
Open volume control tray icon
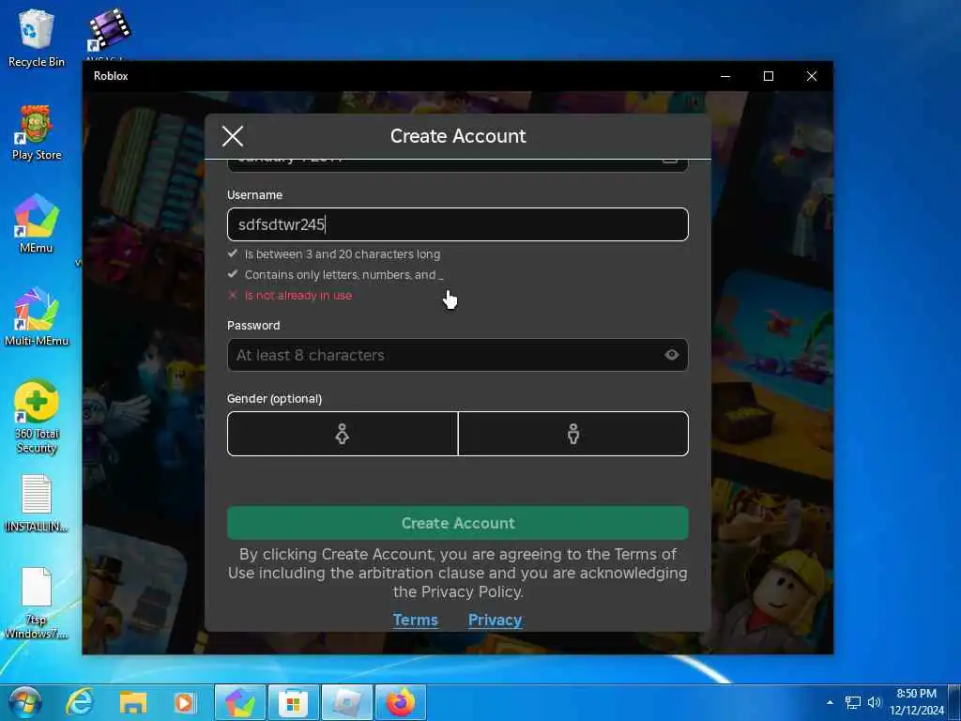click(x=875, y=702)
